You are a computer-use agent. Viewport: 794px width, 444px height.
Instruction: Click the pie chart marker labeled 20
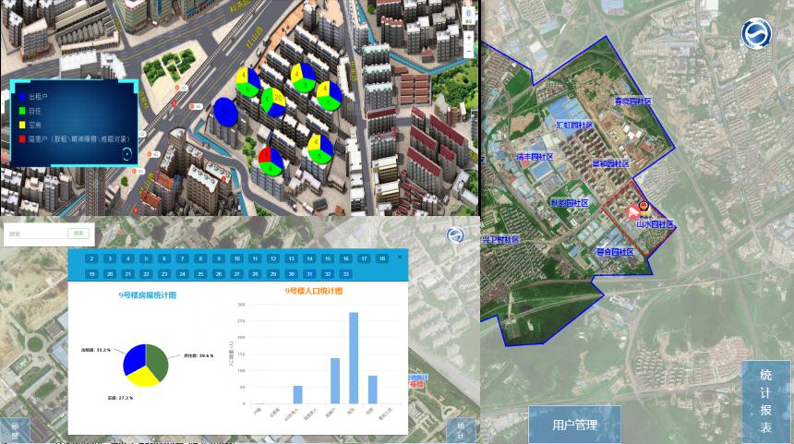coord(273,100)
